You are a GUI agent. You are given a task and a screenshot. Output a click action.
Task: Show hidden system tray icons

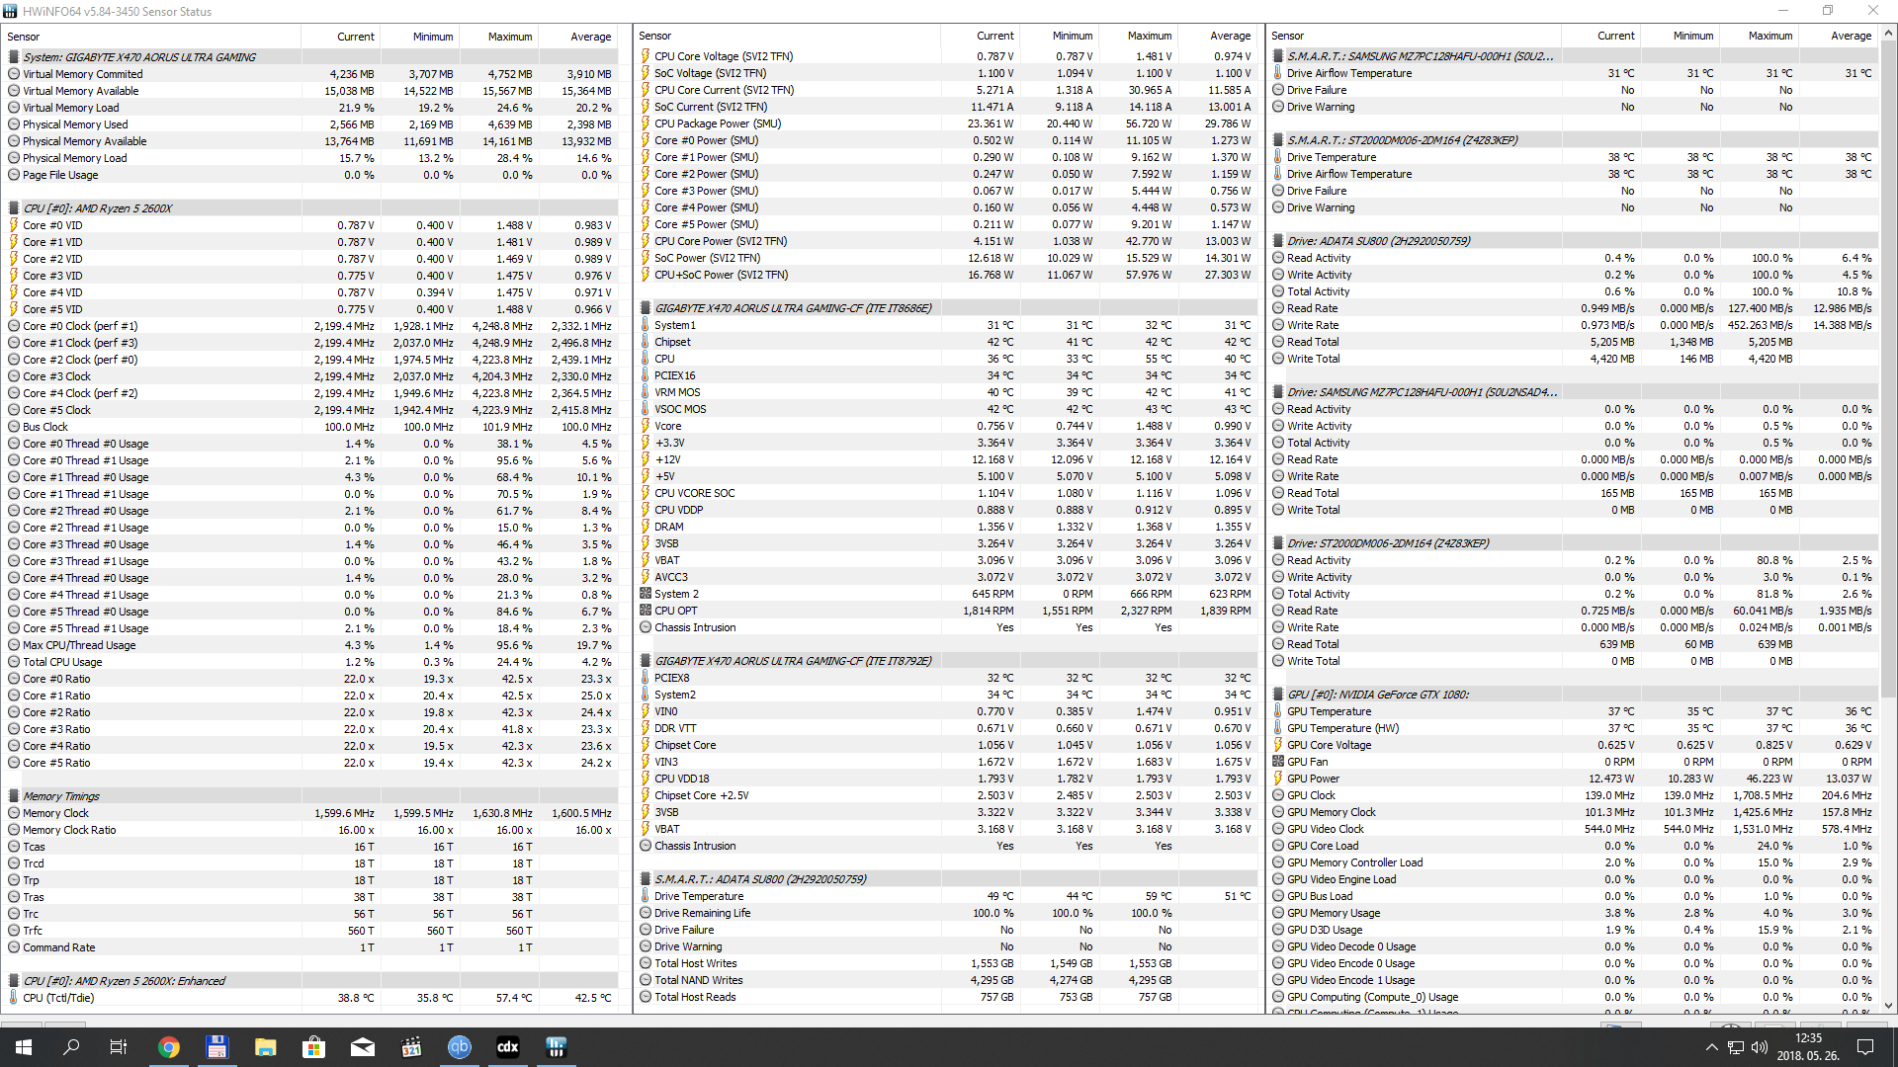(x=1711, y=1047)
